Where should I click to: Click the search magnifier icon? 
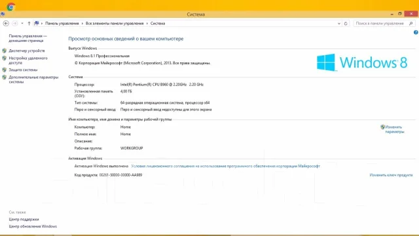tap(411, 24)
